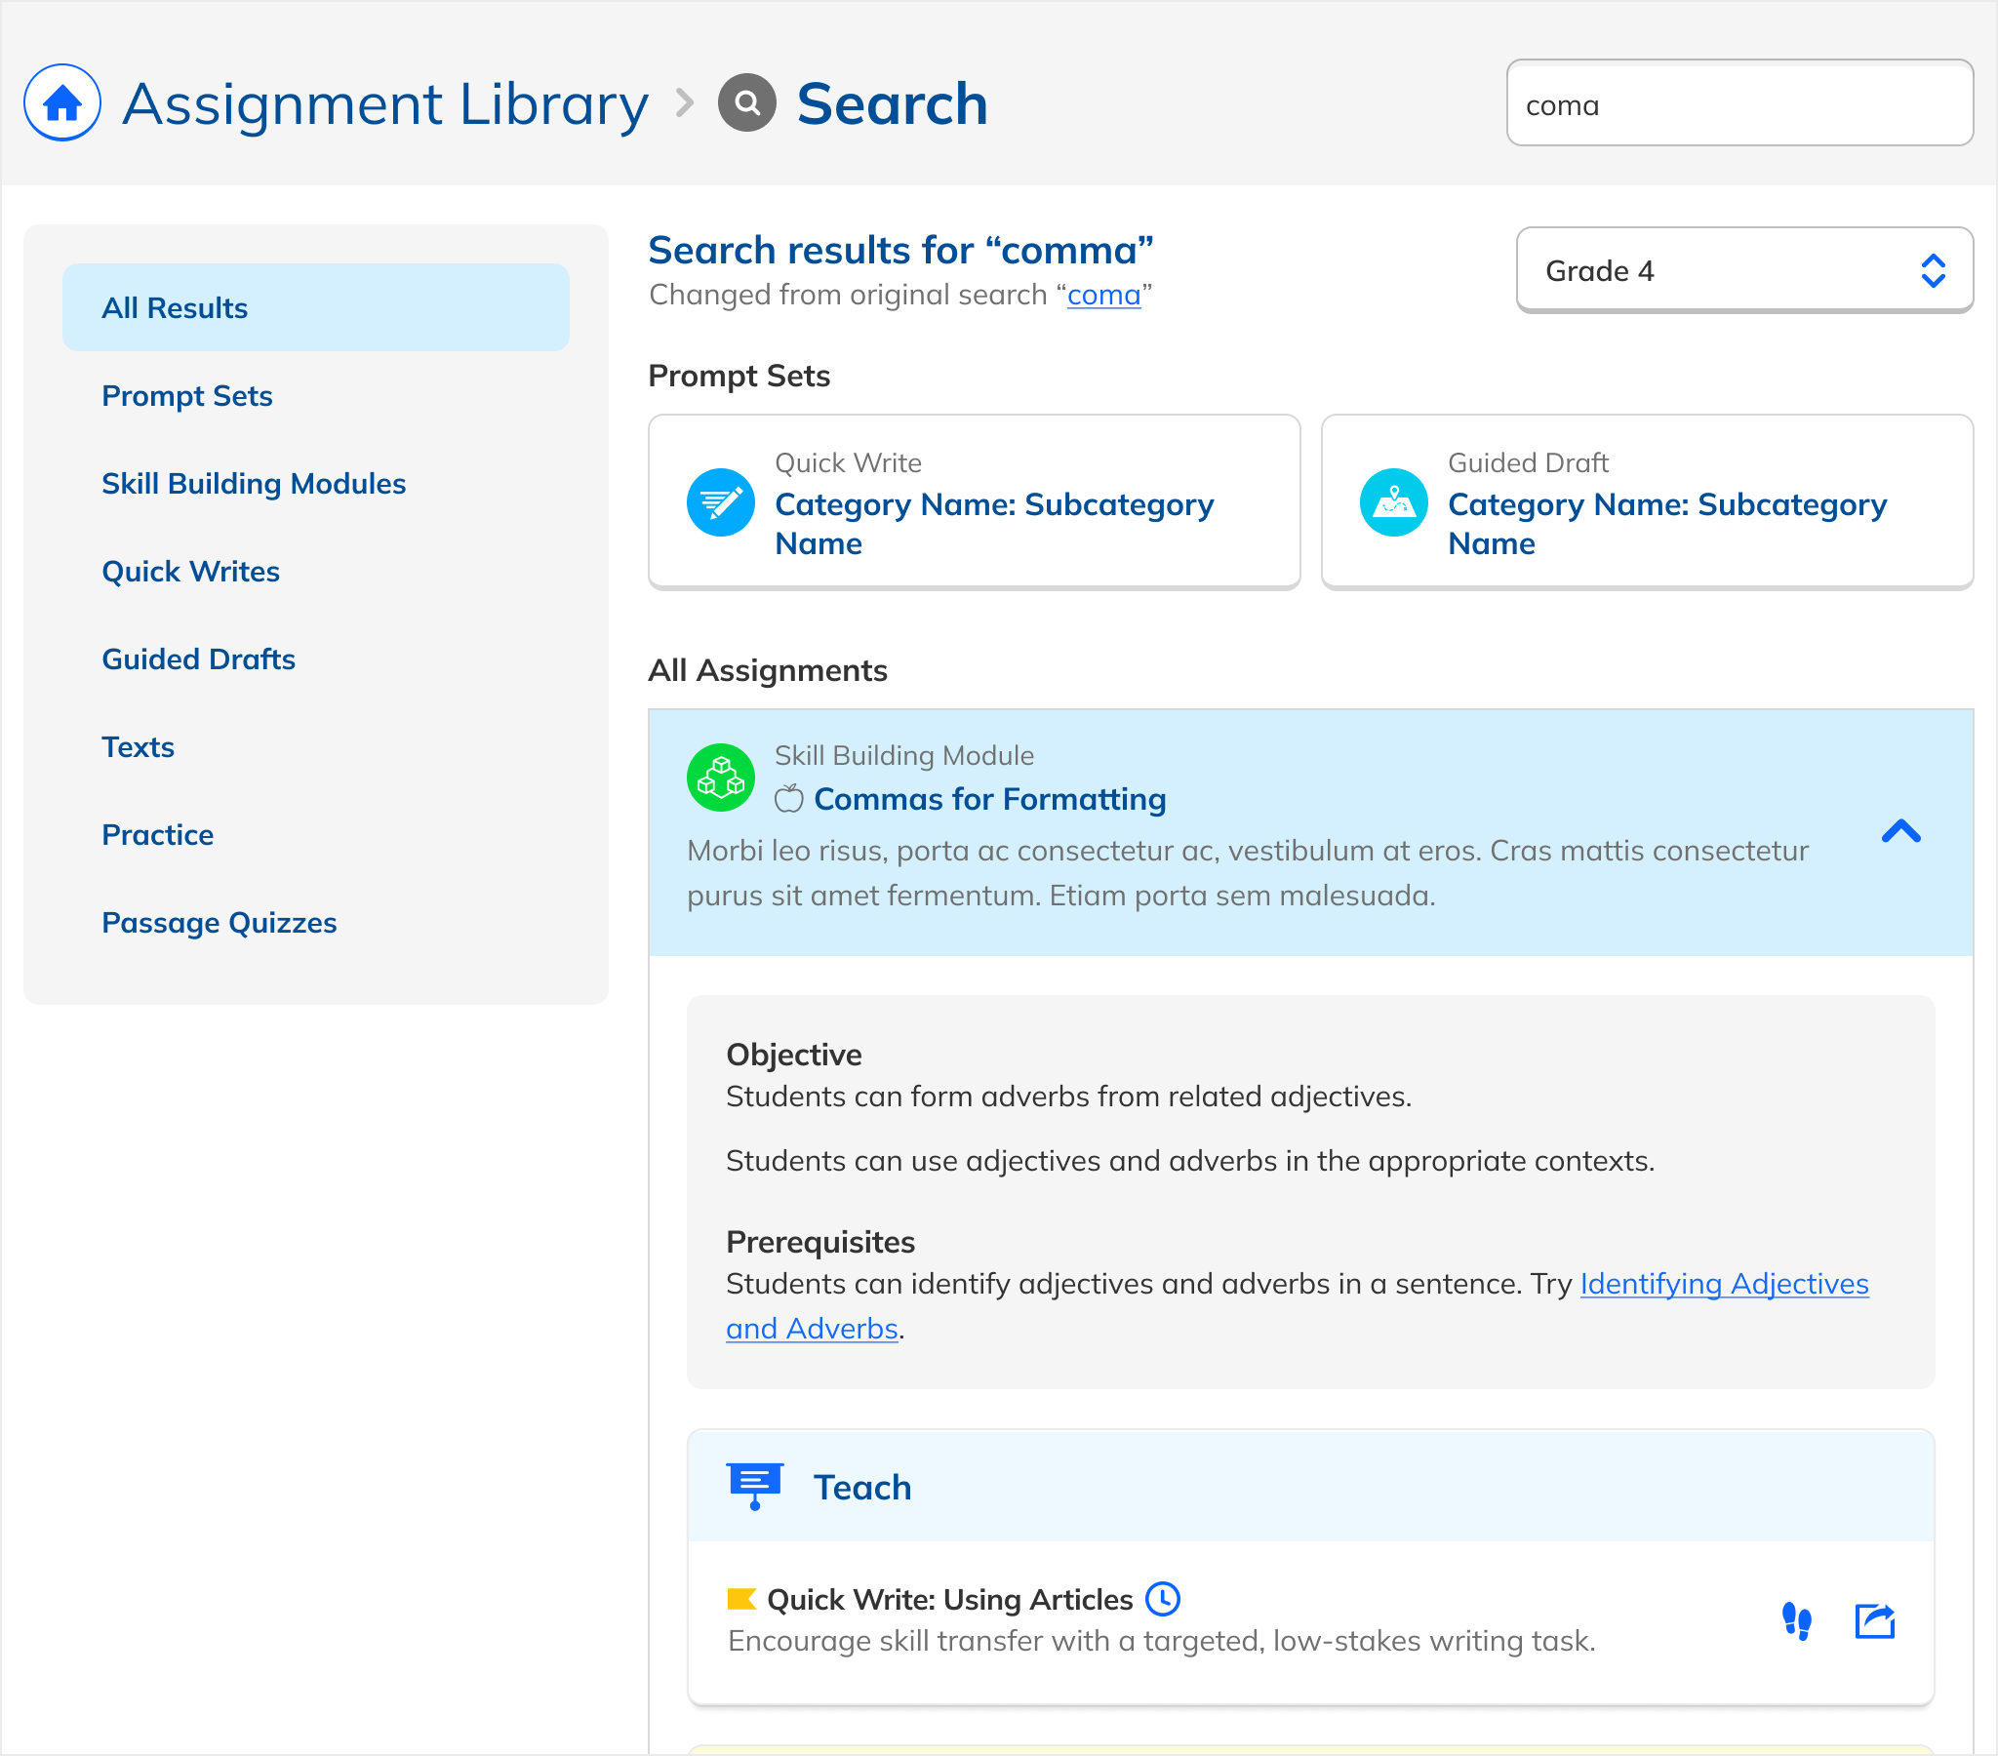Click the share icon for Using Articles

click(x=1874, y=1621)
